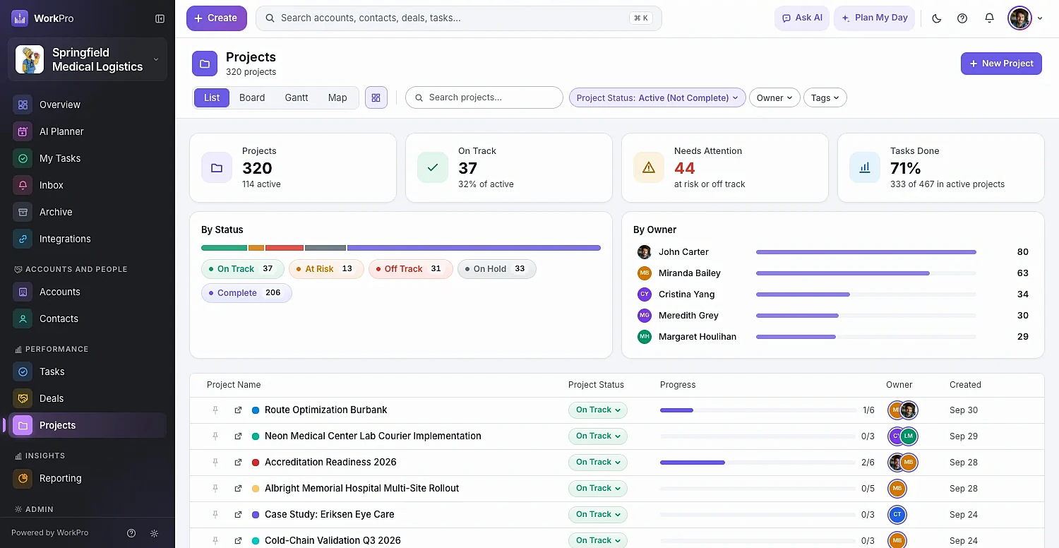Switch to Board view tab
Screen dimensions: 1059x548
tap(252, 97)
